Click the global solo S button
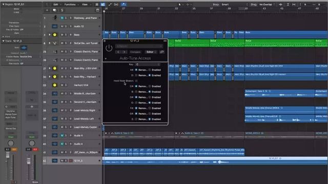 click(x=62, y=10)
